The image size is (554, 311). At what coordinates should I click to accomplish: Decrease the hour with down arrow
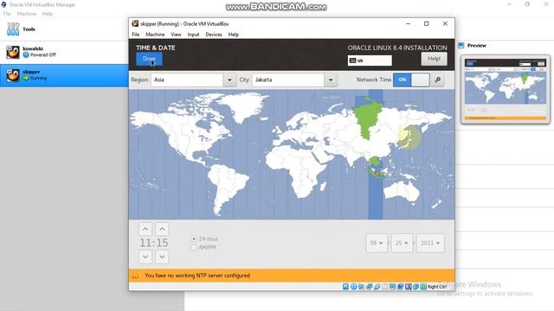click(x=145, y=257)
